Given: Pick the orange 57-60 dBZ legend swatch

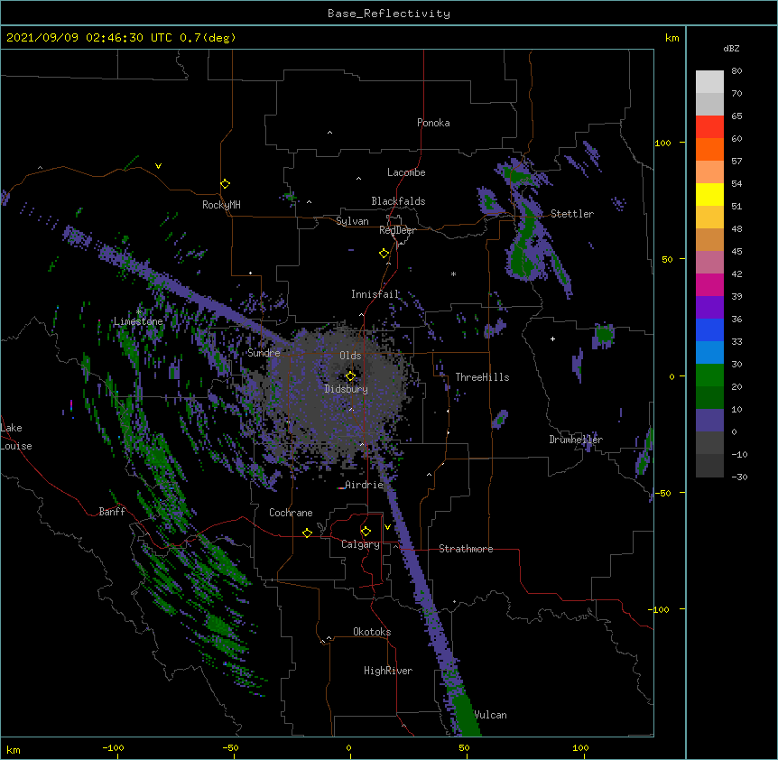Looking at the screenshot, I should [x=709, y=149].
